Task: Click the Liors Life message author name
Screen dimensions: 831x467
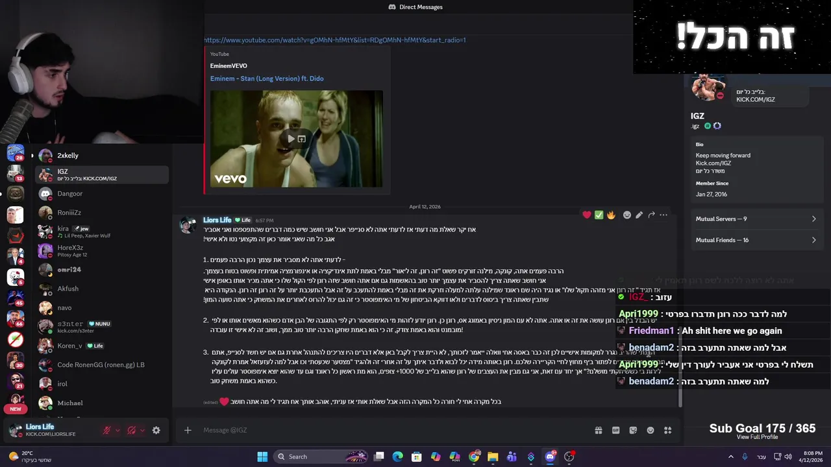Action: tap(217, 220)
